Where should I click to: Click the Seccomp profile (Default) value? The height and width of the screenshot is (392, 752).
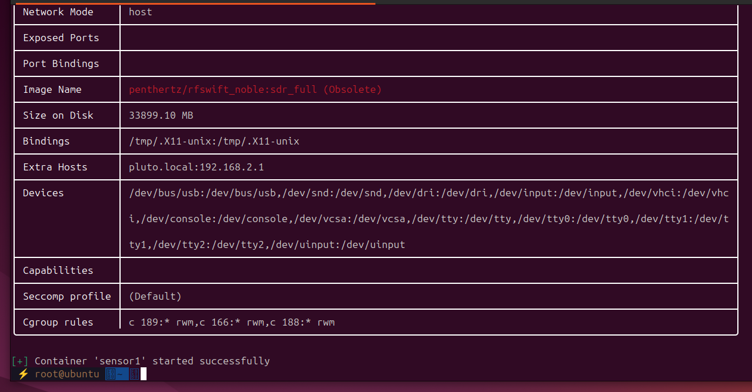155,296
